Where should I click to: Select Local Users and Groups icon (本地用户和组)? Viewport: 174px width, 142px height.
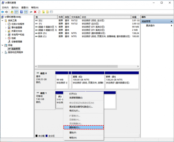pyautogui.click(x=9, y=35)
